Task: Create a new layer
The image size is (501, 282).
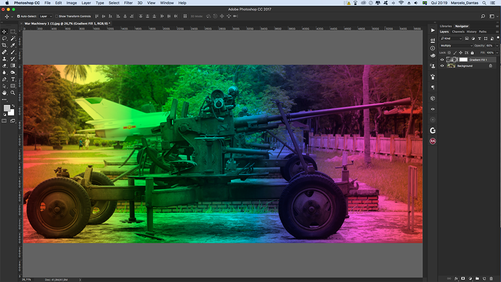Action: [x=484, y=278]
